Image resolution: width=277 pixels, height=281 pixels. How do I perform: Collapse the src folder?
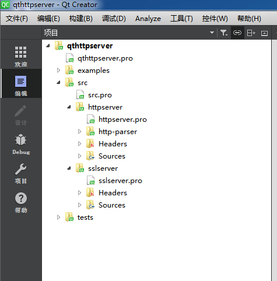pos(58,82)
